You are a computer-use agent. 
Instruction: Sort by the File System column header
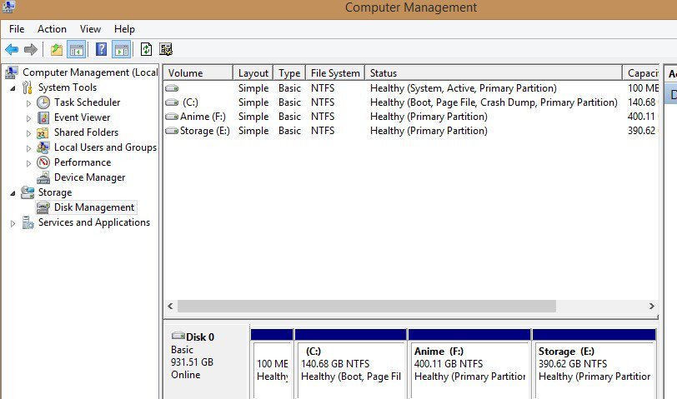335,73
